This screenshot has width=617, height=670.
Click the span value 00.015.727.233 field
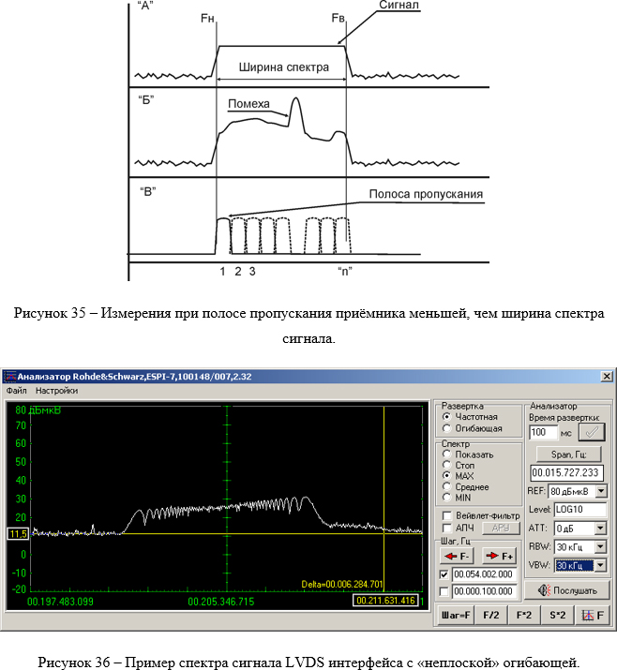click(x=566, y=473)
